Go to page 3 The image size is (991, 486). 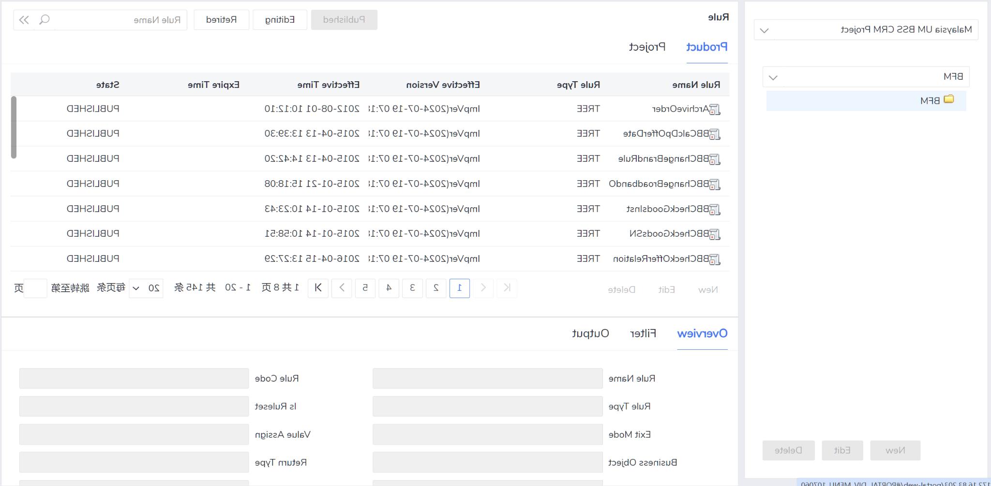tap(412, 288)
